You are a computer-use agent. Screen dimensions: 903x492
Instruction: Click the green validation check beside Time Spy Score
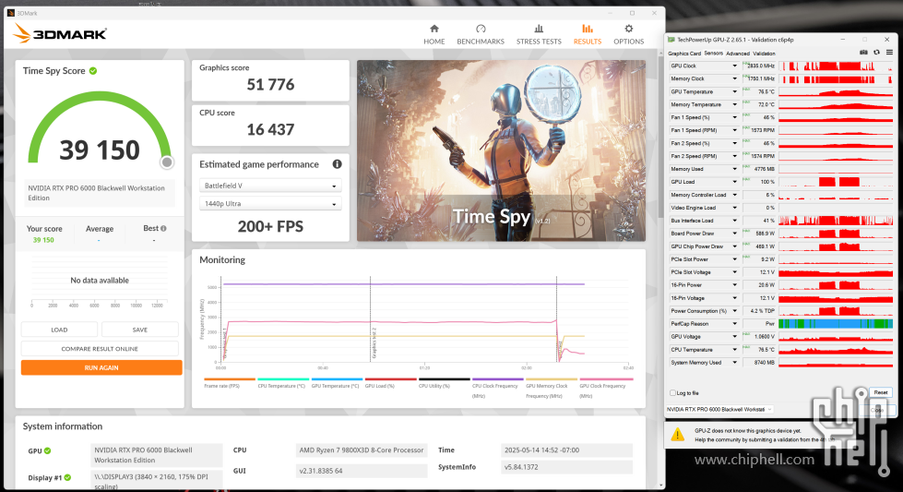click(93, 71)
